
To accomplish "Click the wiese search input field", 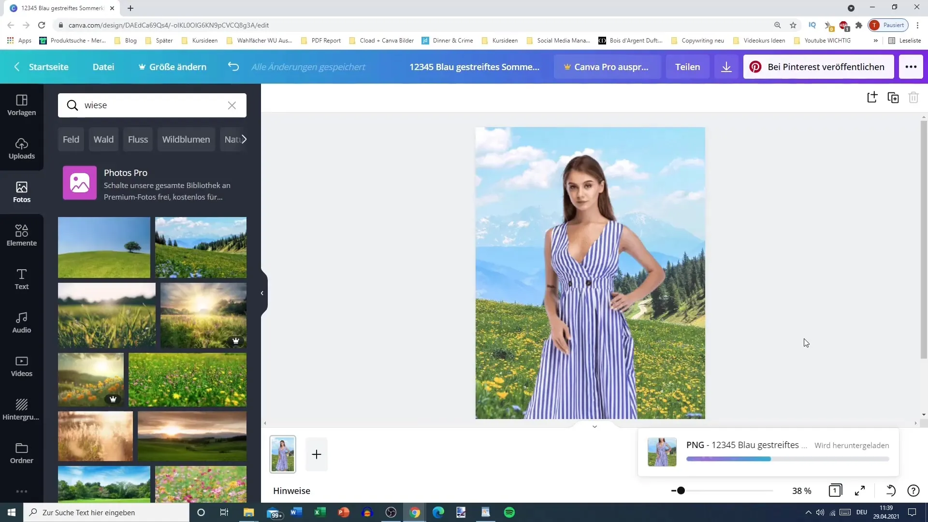I will tap(152, 105).
